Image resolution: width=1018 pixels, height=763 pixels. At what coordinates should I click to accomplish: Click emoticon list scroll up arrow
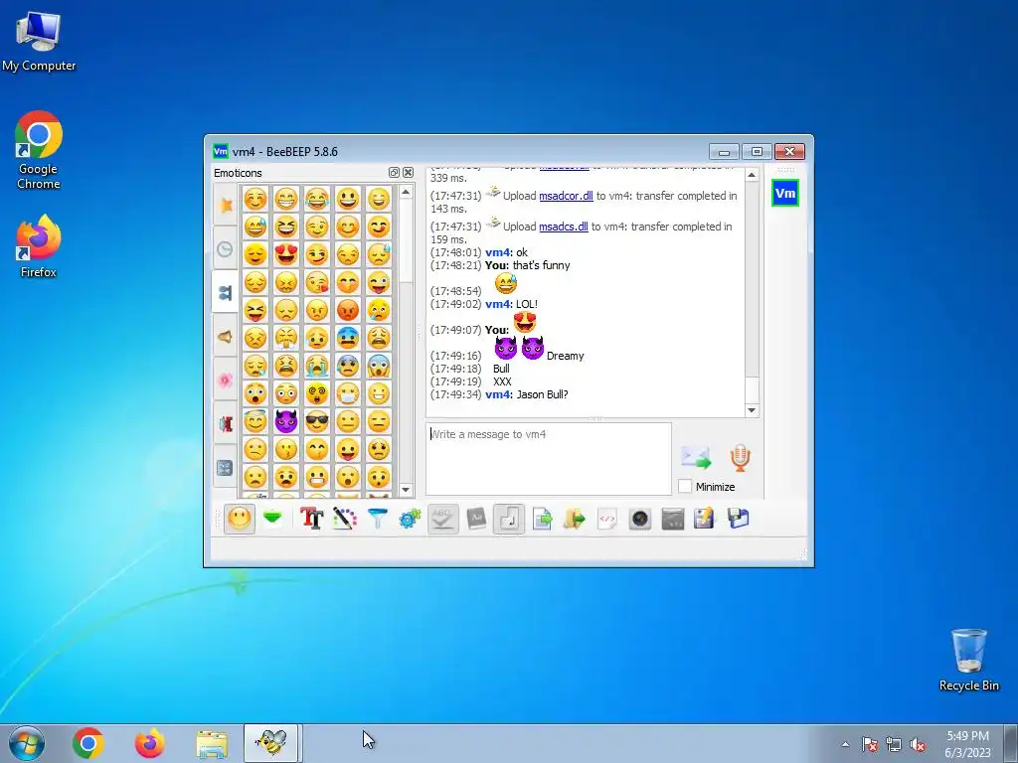coord(406,192)
